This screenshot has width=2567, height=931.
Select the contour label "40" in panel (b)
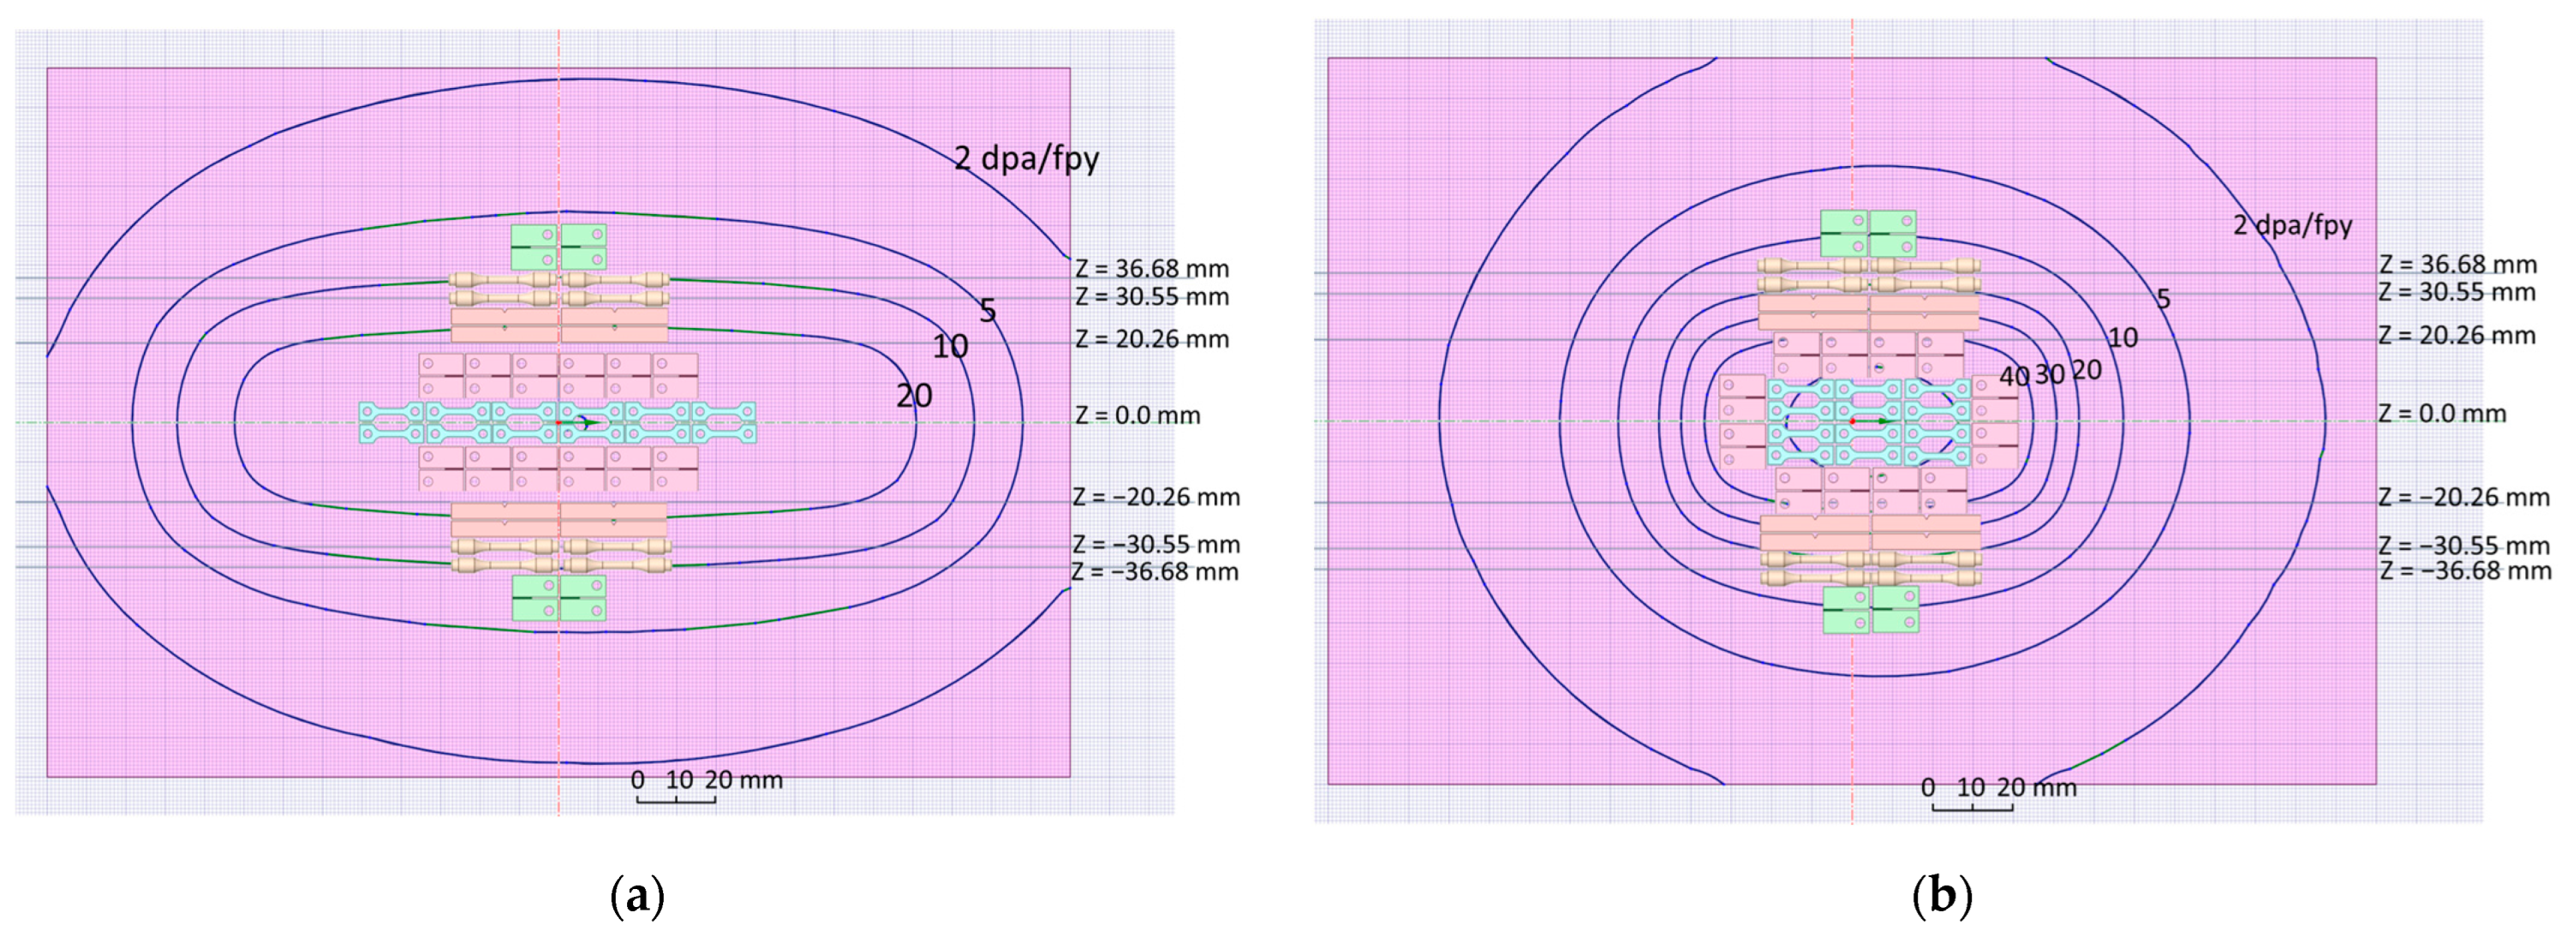pos(2014,377)
